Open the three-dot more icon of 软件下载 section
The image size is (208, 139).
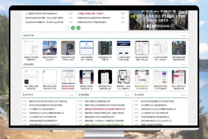[x=184, y=36]
